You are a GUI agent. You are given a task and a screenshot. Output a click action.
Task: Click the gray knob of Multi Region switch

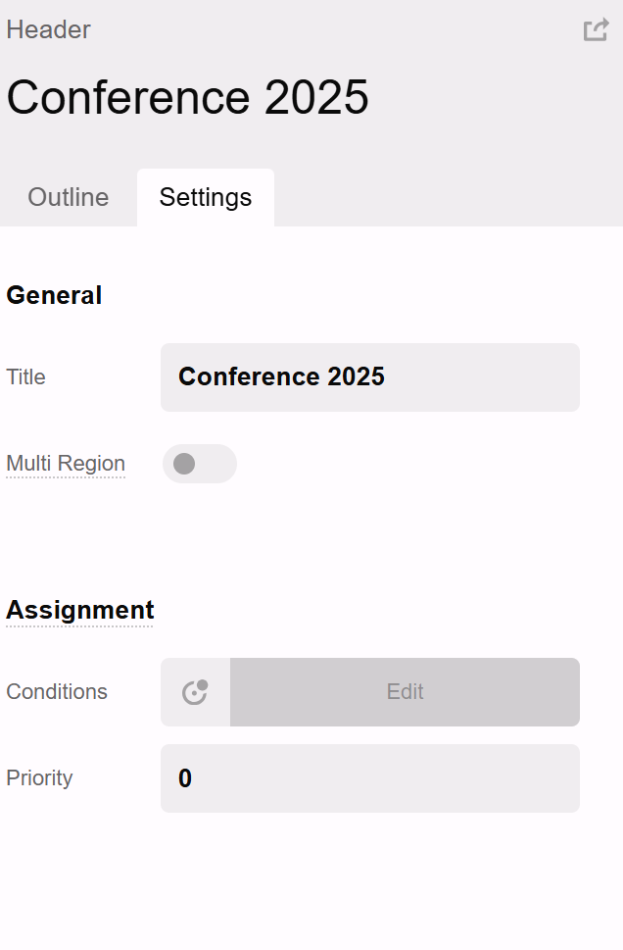coord(184,464)
